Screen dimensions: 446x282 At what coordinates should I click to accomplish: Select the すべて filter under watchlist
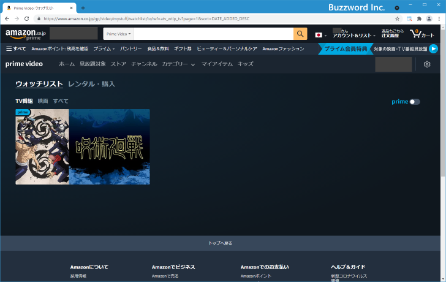point(61,101)
